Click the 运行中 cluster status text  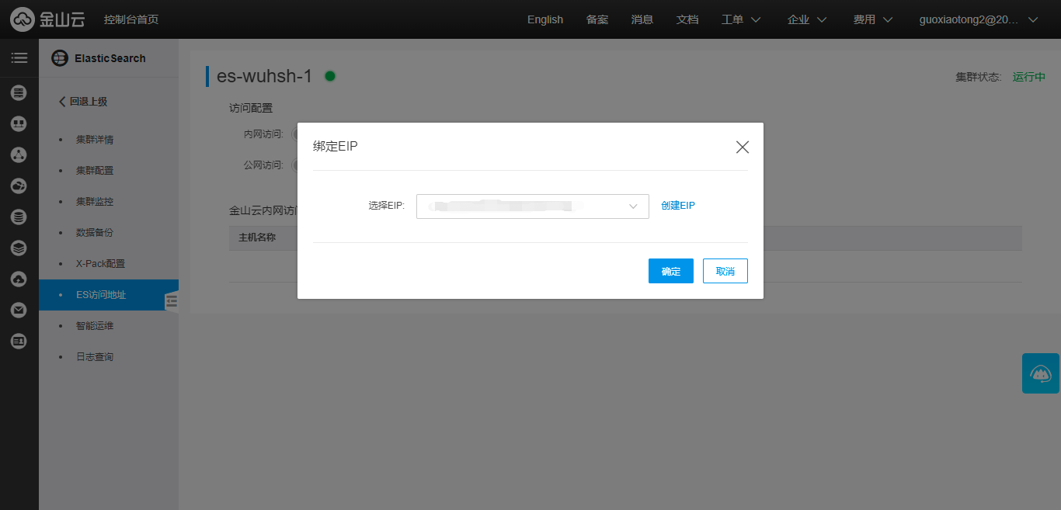tap(1029, 77)
